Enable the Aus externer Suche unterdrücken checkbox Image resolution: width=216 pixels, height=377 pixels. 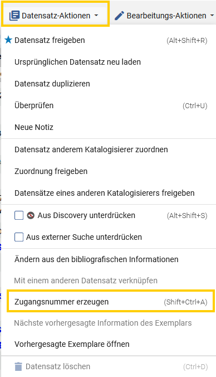(19, 237)
